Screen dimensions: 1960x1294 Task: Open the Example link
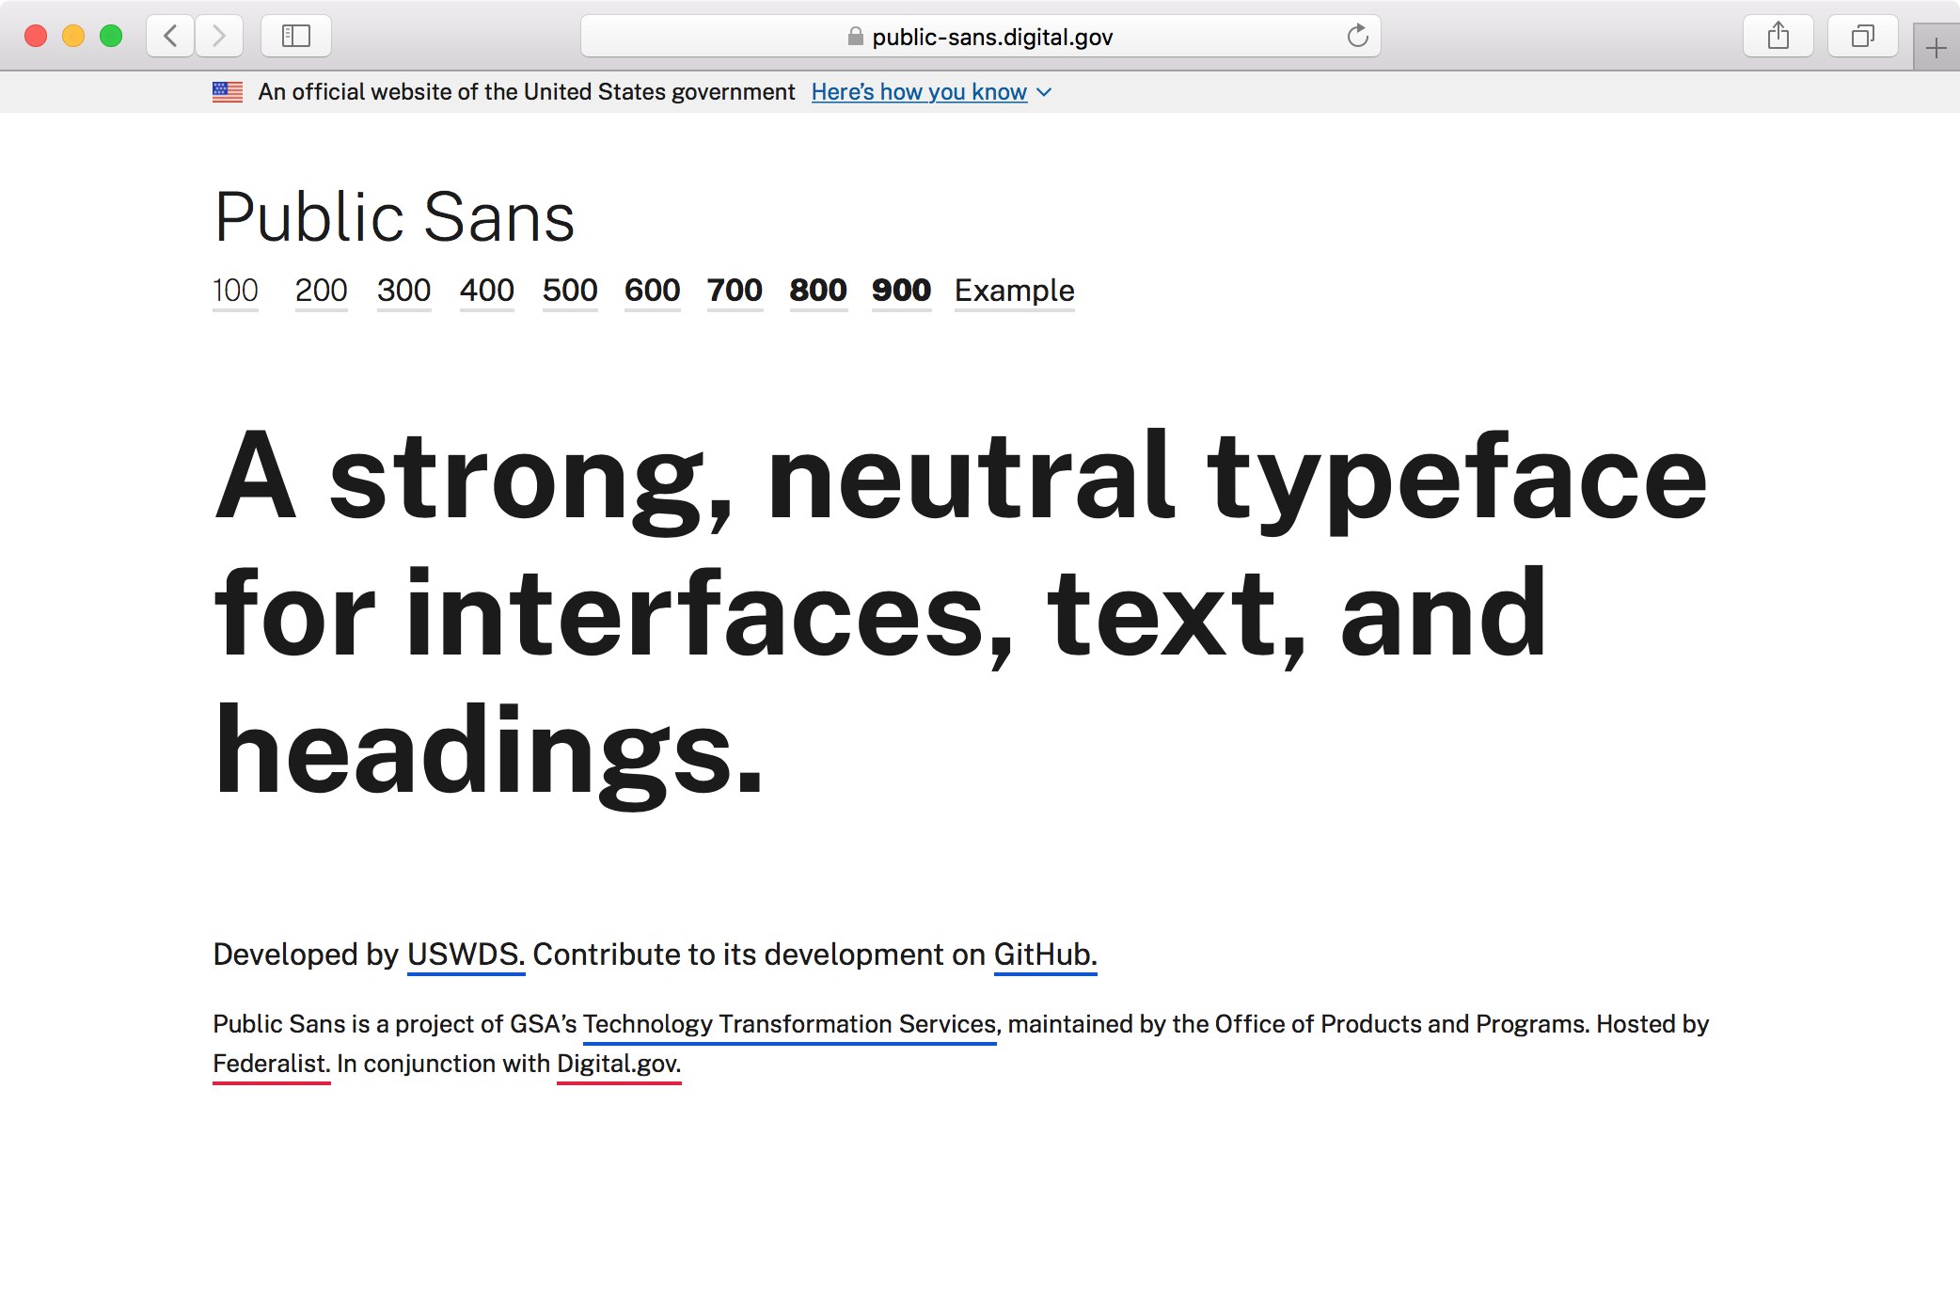(x=1014, y=291)
